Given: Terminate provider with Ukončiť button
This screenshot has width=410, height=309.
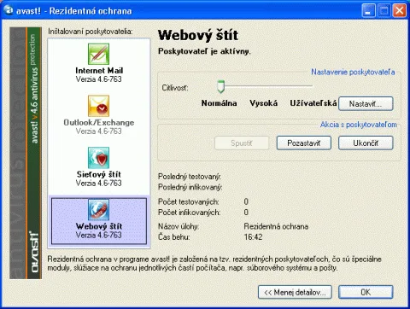Looking at the screenshot, I should click(366, 143).
